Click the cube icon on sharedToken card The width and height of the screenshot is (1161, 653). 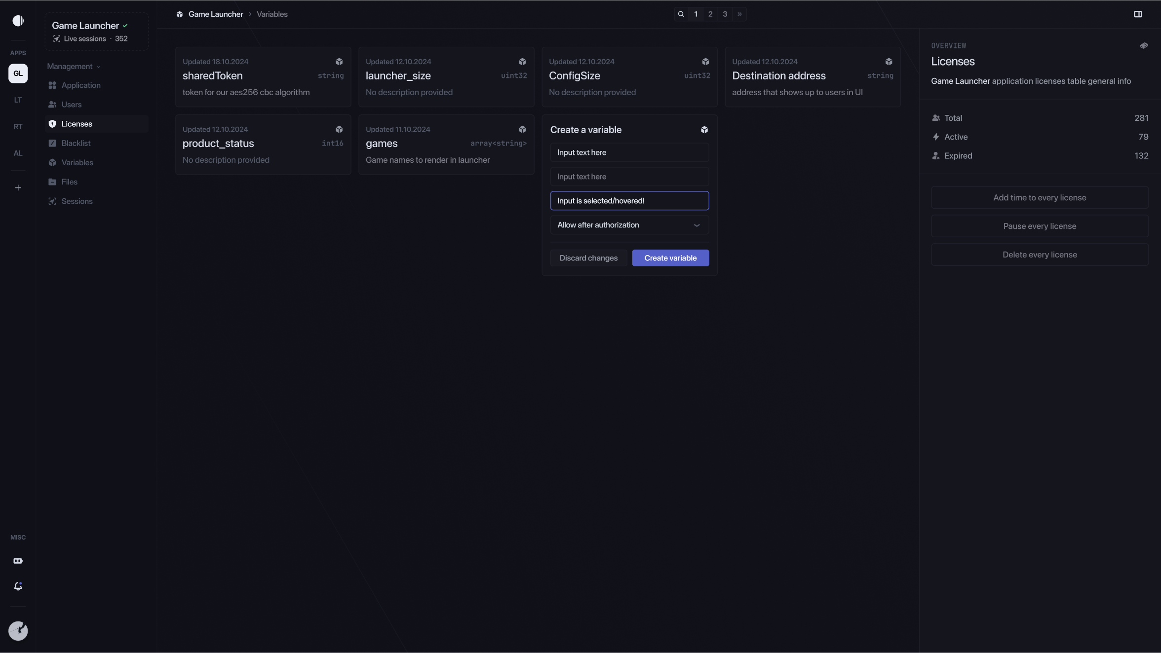point(339,62)
